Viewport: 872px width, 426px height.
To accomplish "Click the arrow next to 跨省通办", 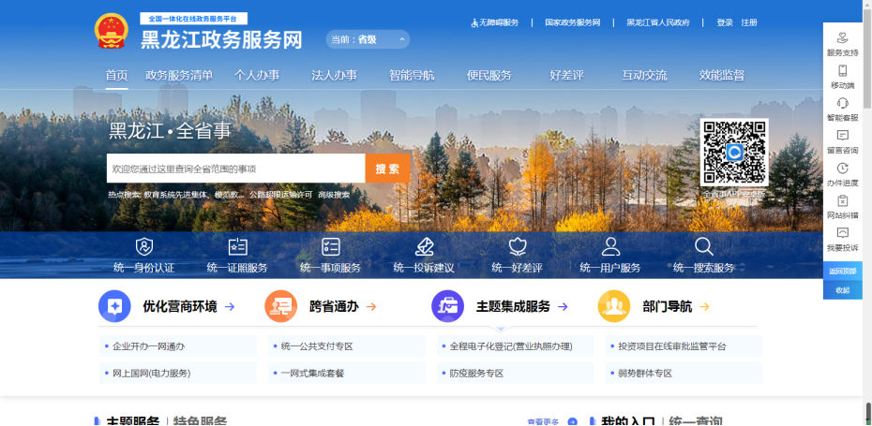I will [371, 306].
